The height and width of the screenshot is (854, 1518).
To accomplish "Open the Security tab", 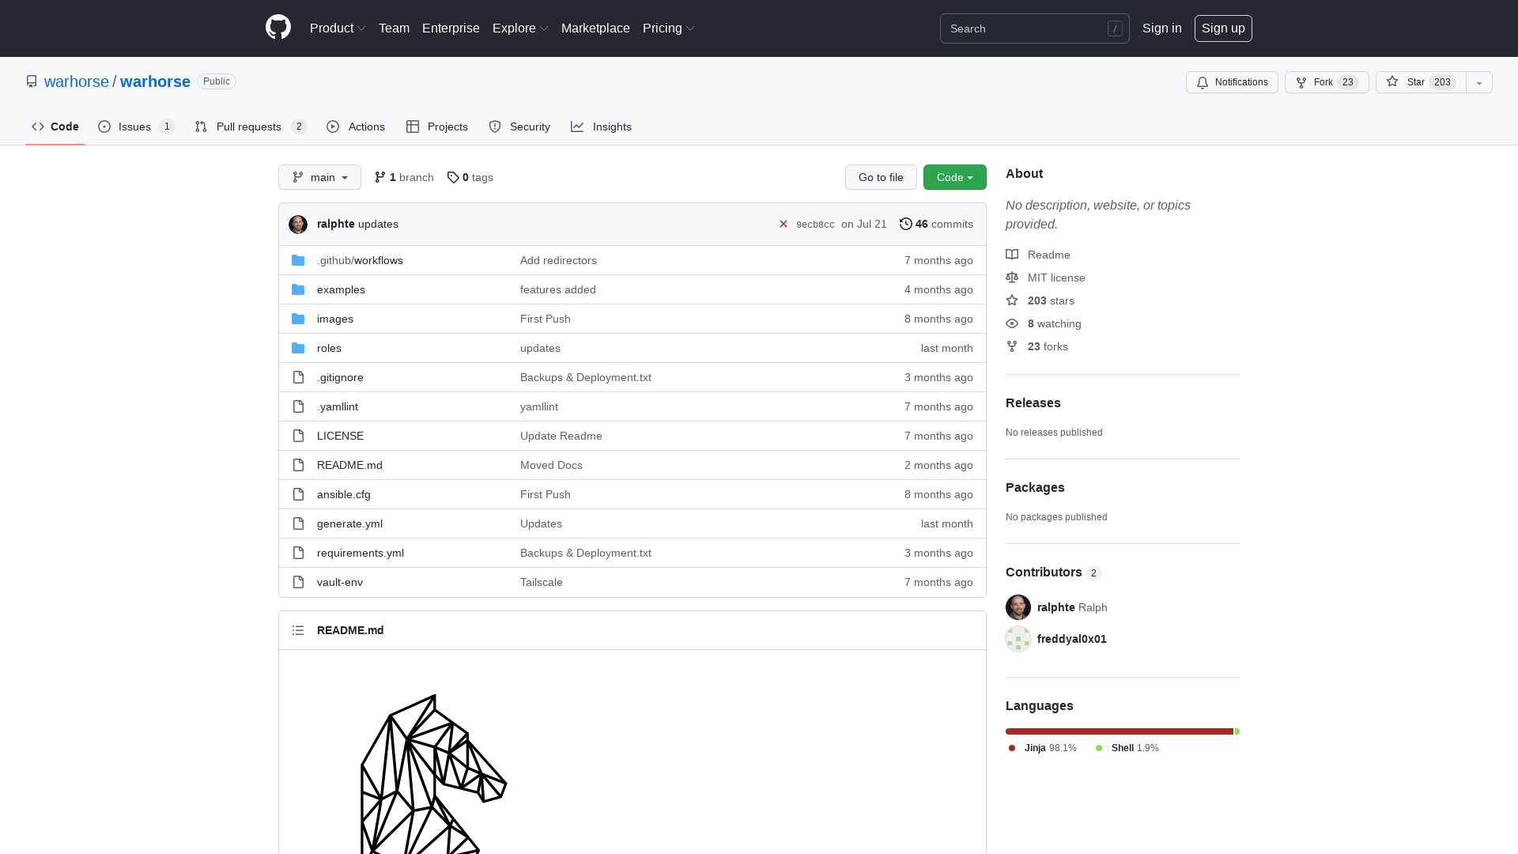I will [x=519, y=127].
